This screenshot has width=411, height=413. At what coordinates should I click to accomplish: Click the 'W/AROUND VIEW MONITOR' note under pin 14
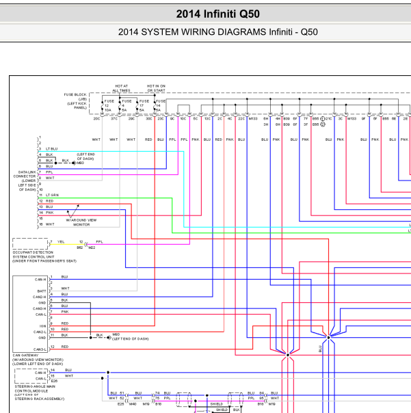[x=81, y=222]
